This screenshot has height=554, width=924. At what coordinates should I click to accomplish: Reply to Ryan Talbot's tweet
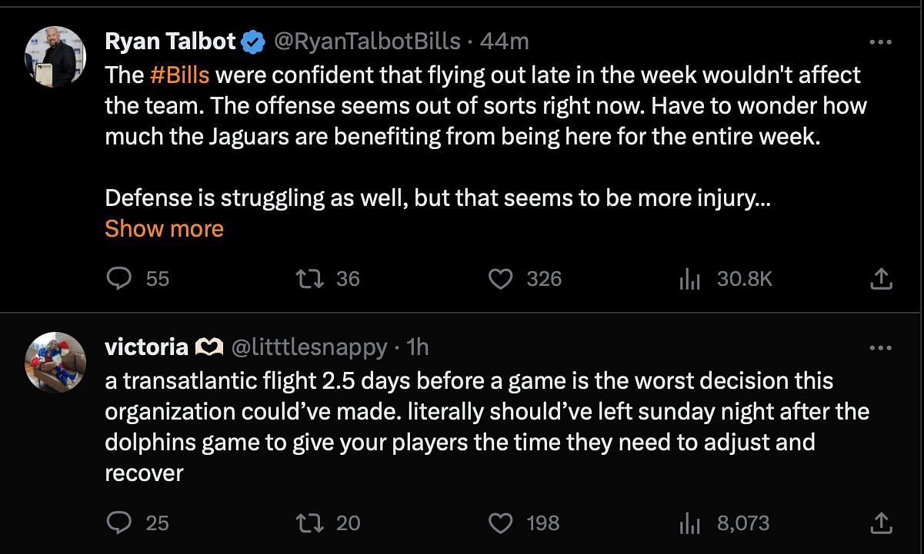coord(119,278)
